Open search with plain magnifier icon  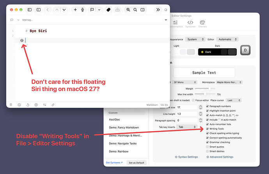tap(135, 10)
